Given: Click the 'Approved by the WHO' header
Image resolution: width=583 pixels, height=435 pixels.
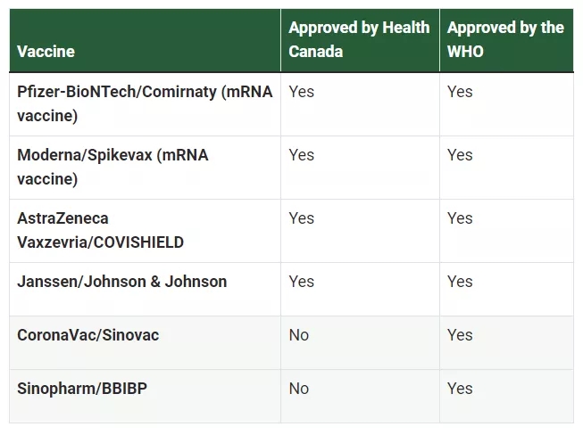Looking at the screenshot, I should tap(505, 39).
